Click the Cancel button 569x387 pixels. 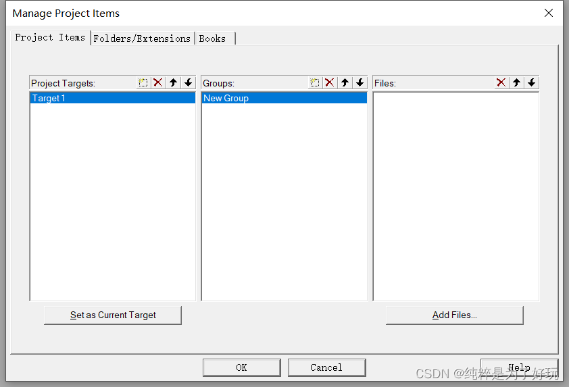tap(326, 367)
